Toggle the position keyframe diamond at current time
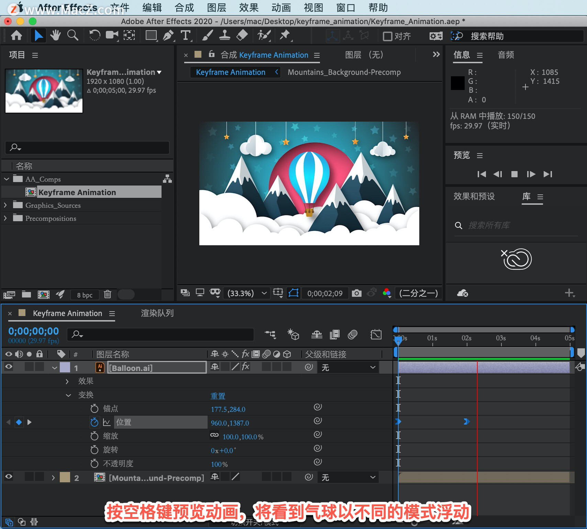The image size is (587, 529). pyautogui.click(x=19, y=422)
